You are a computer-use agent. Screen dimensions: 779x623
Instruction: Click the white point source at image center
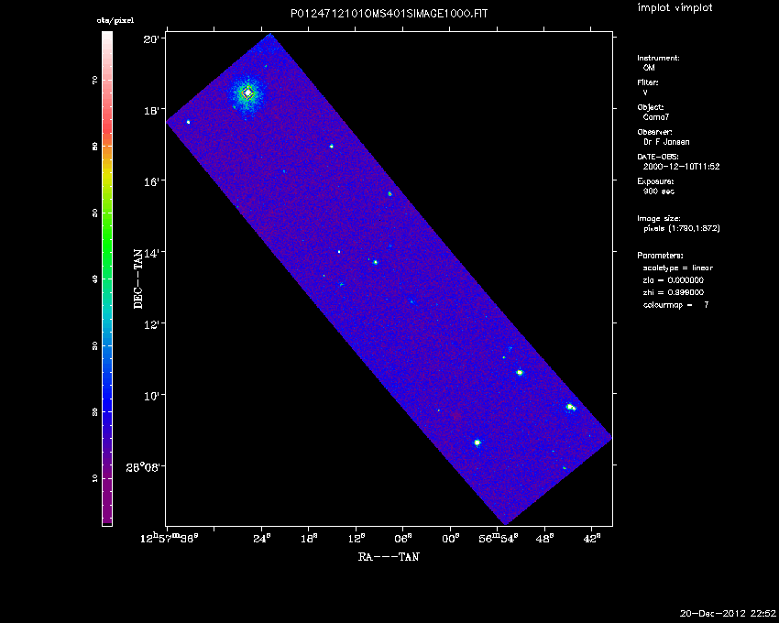(339, 252)
